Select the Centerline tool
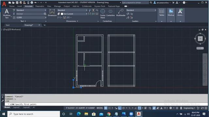Viewport: 209px width, 117px height. (110, 13)
